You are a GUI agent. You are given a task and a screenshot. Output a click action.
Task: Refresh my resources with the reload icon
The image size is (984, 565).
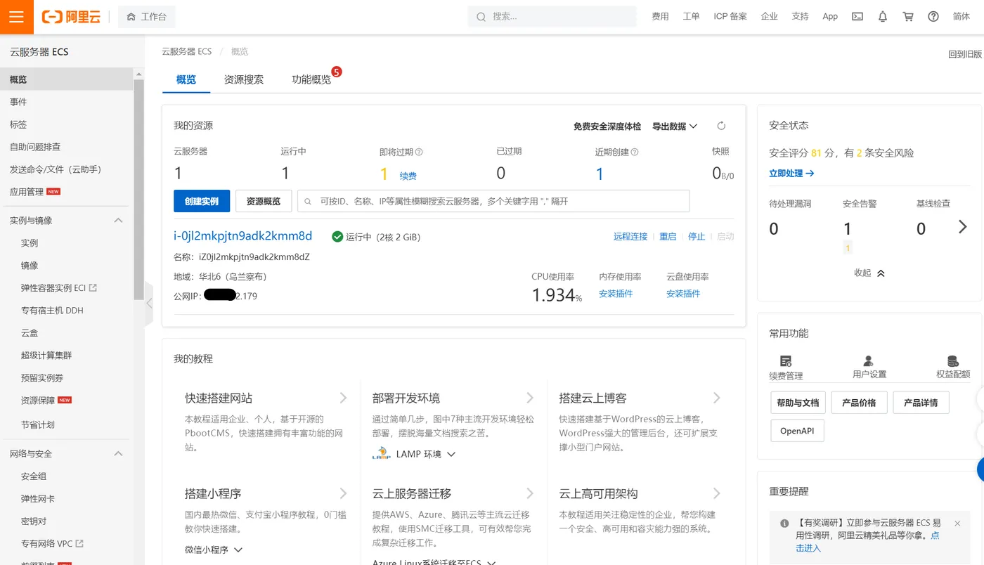click(721, 126)
